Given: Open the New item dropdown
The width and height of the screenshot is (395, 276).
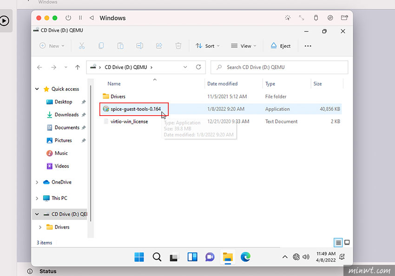Looking at the screenshot, I should point(52,46).
